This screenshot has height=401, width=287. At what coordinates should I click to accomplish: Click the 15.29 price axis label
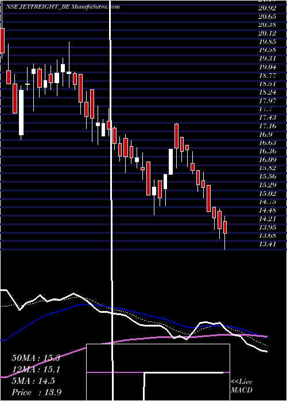pos(267,185)
